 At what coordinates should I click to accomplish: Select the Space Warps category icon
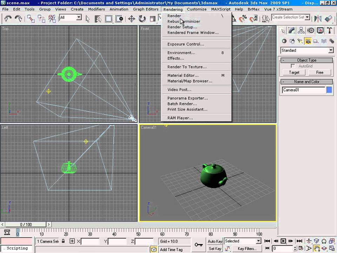pyautogui.click(x=324, y=41)
